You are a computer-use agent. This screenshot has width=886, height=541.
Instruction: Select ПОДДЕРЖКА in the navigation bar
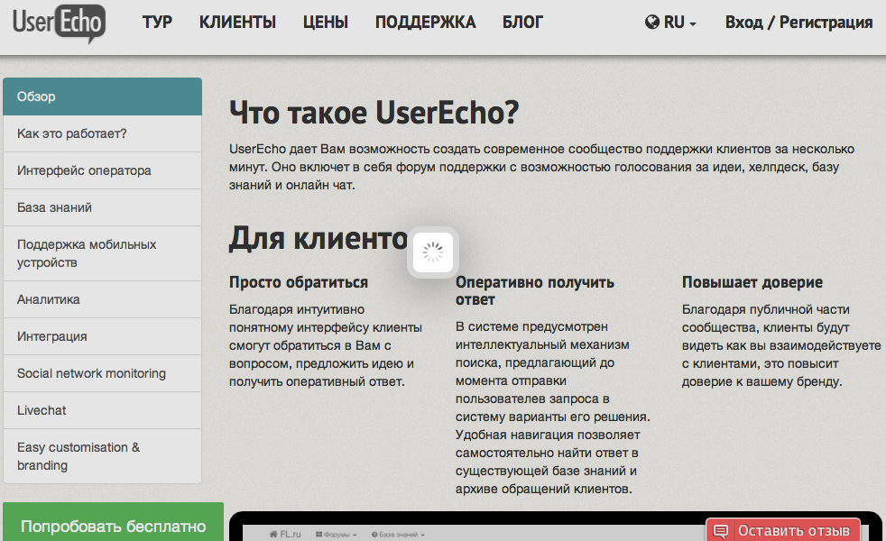point(426,22)
